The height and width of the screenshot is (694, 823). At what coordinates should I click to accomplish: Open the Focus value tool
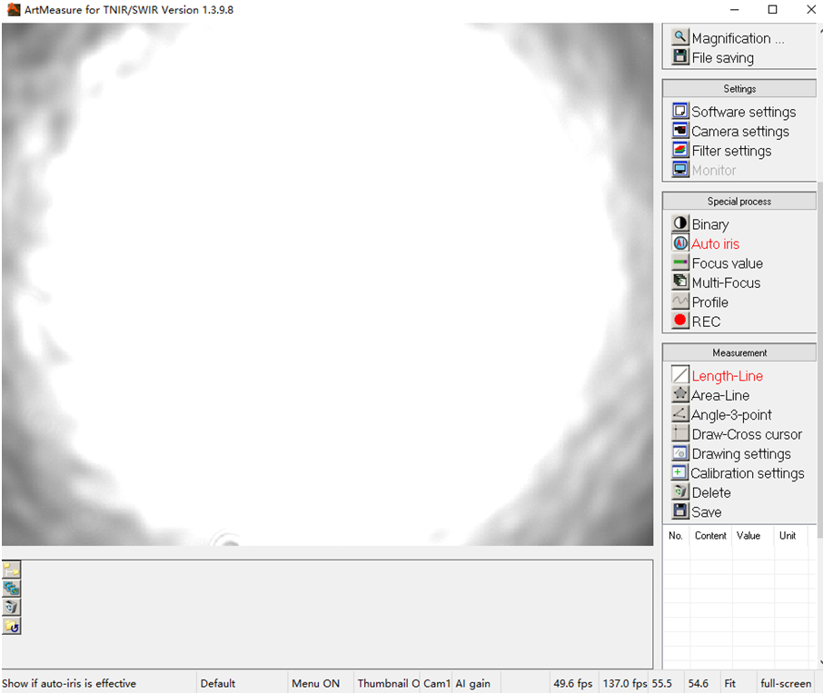coord(726,263)
